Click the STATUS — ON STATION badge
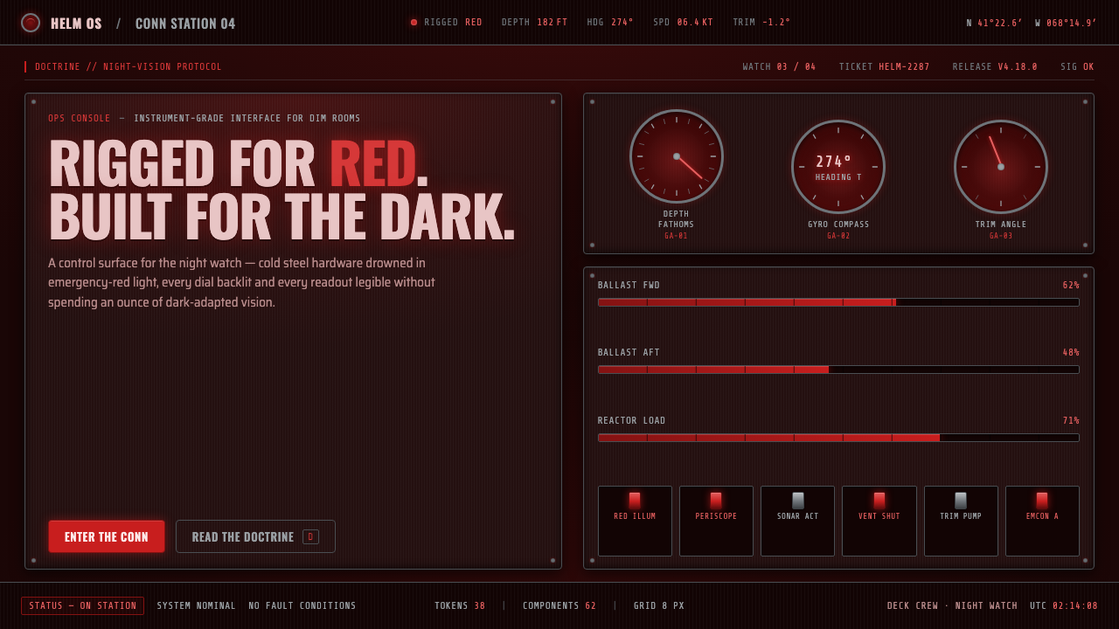This screenshot has width=1119, height=629. point(82,605)
